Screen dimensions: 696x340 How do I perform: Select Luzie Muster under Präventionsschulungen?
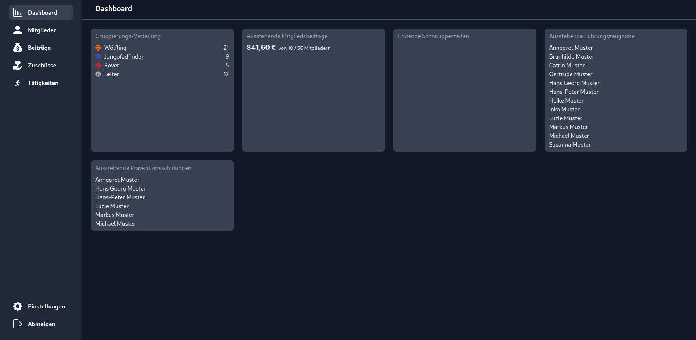[x=112, y=206]
